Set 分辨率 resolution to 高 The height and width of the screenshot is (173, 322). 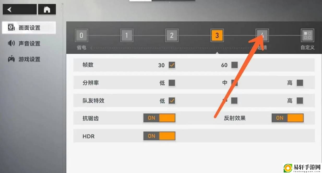[x=300, y=83]
